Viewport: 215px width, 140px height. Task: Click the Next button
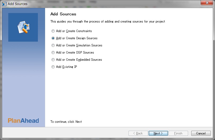[x=158, y=133]
